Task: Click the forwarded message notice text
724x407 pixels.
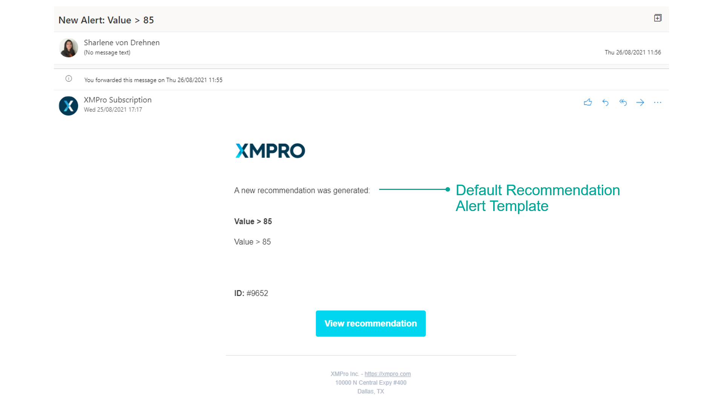Action: 153,80
